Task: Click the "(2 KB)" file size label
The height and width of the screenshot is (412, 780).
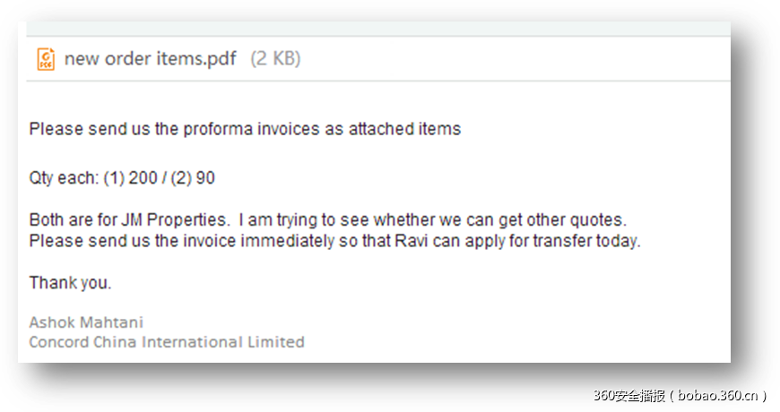Action: click(274, 60)
